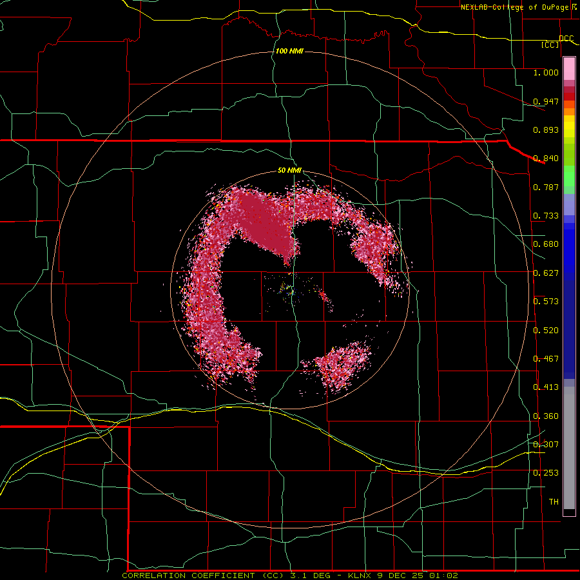The height and width of the screenshot is (580, 580).
Task: Click the 0.840 scale value
Action: tap(546, 159)
